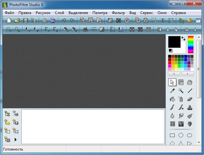
Task: Pick the Eyedropper tool
Action: 172,91
